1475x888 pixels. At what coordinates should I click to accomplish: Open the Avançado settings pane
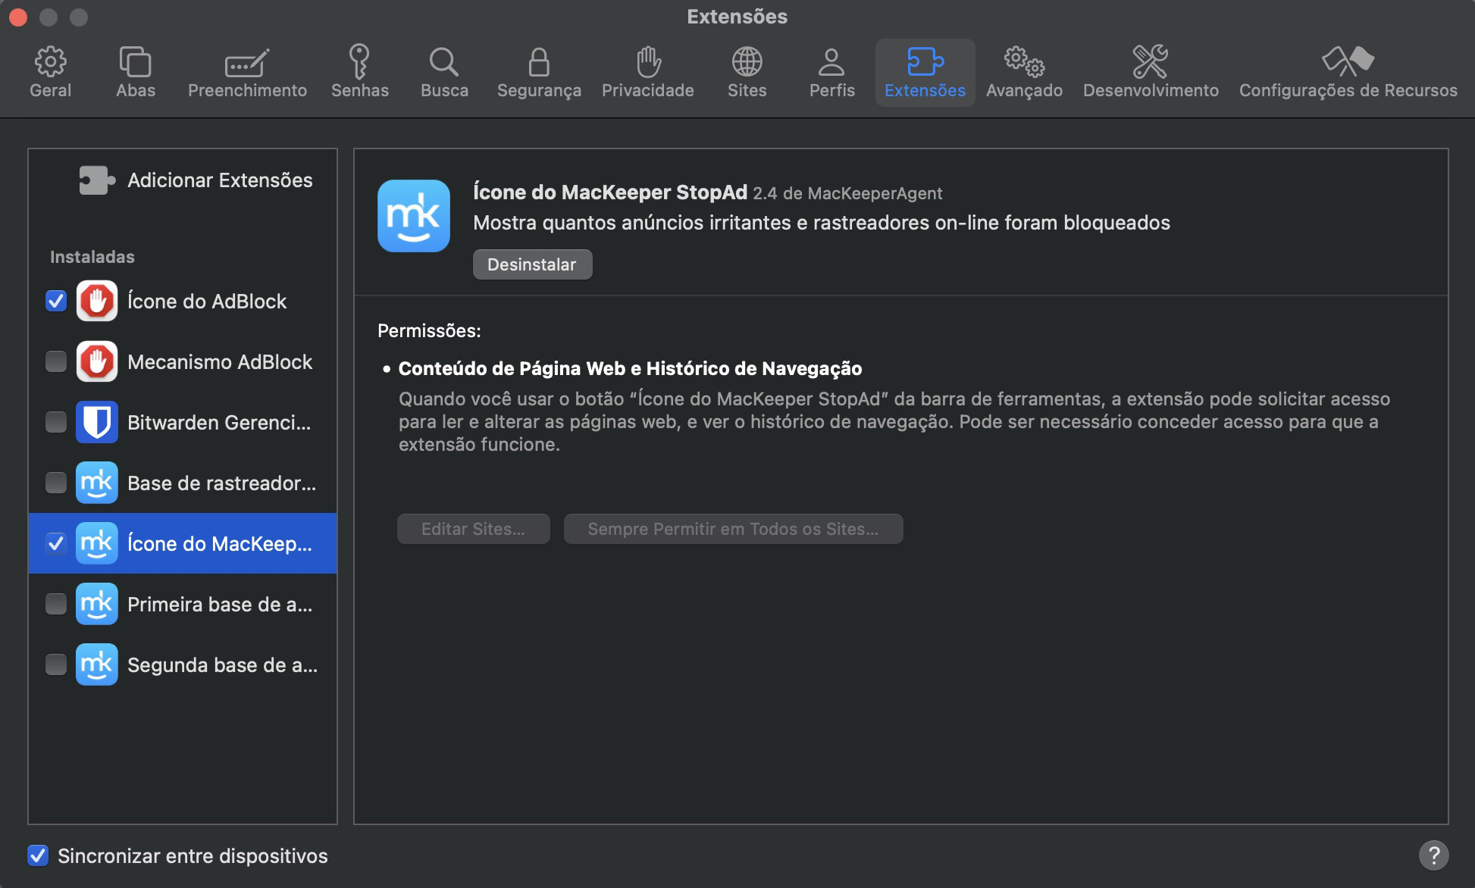1024,70
